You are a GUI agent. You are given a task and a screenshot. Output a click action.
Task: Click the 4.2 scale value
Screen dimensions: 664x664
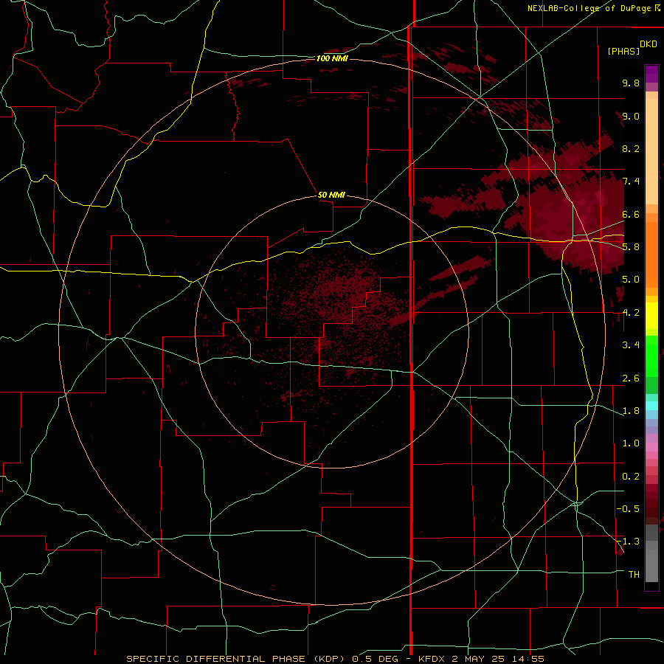tap(631, 313)
